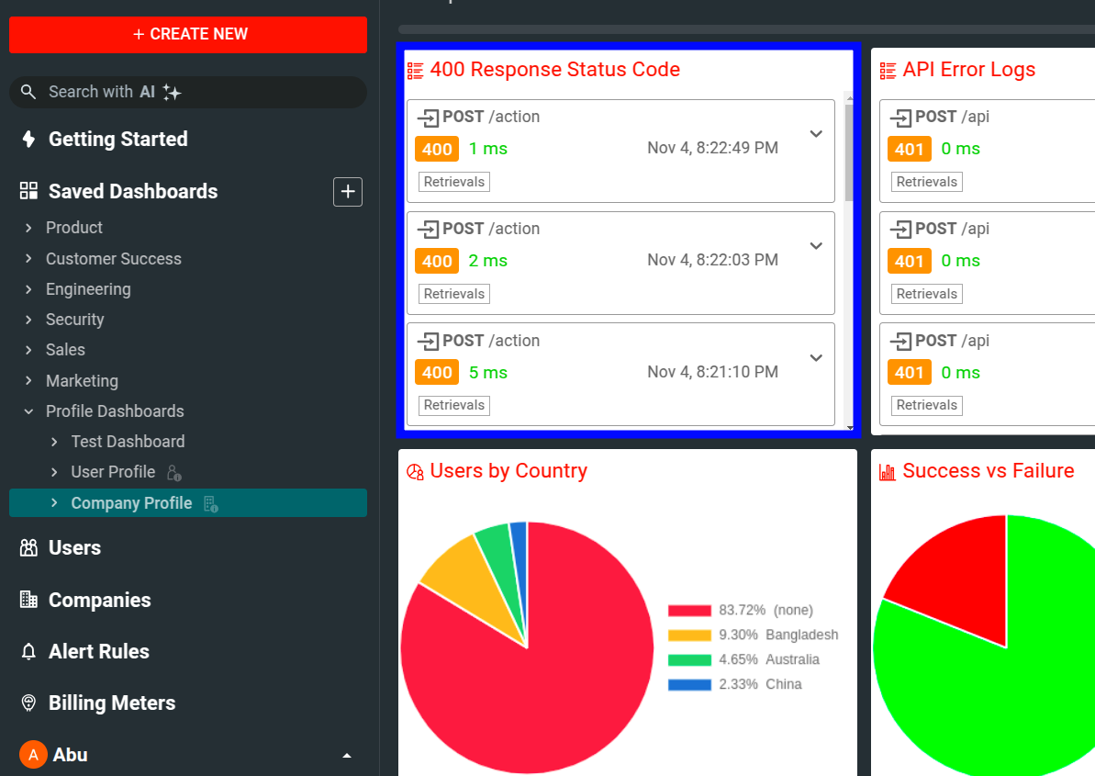
Task: Click the POST request arrow icon on /action
Action: [431, 116]
